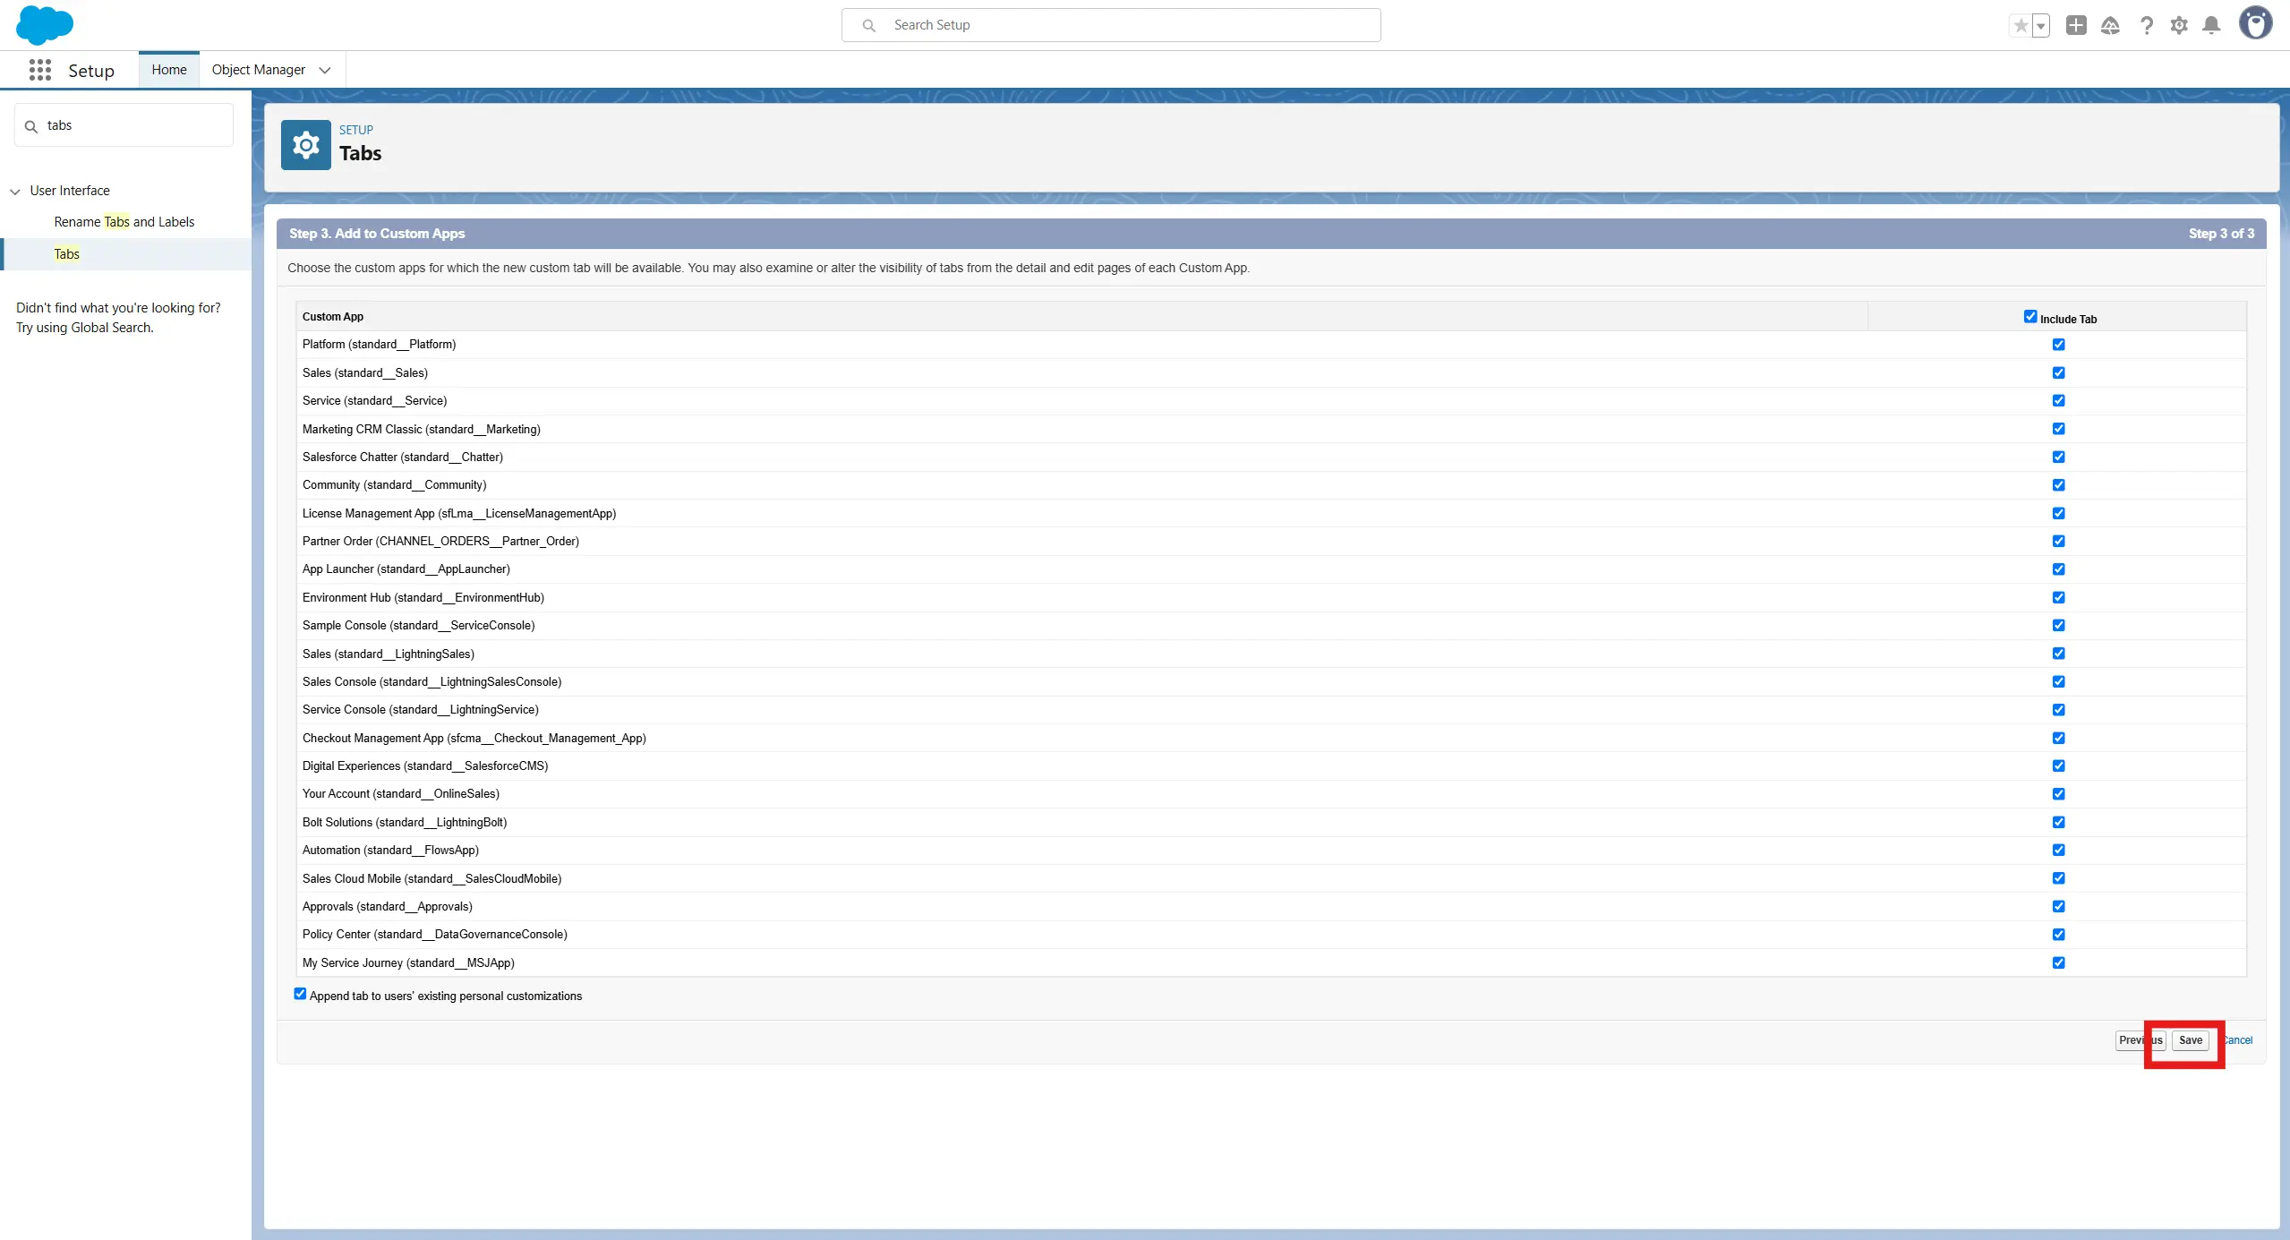
Task: Click the Cancel link
Action: (x=2238, y=1040)
